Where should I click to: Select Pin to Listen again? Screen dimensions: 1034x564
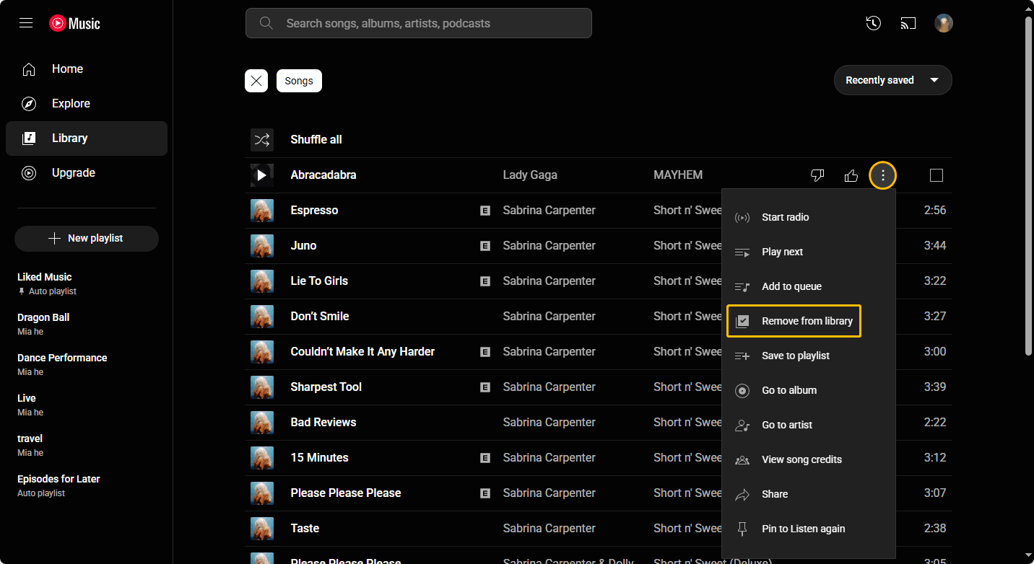(809, 529)
